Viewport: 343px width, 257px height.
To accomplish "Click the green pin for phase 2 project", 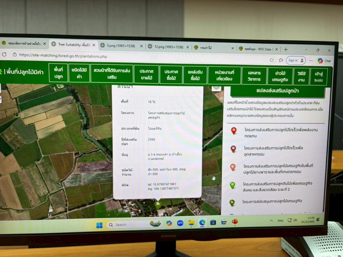I will [233, 185].
